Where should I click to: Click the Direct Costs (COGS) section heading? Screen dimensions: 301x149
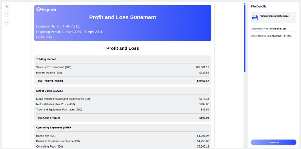[49, 91]
